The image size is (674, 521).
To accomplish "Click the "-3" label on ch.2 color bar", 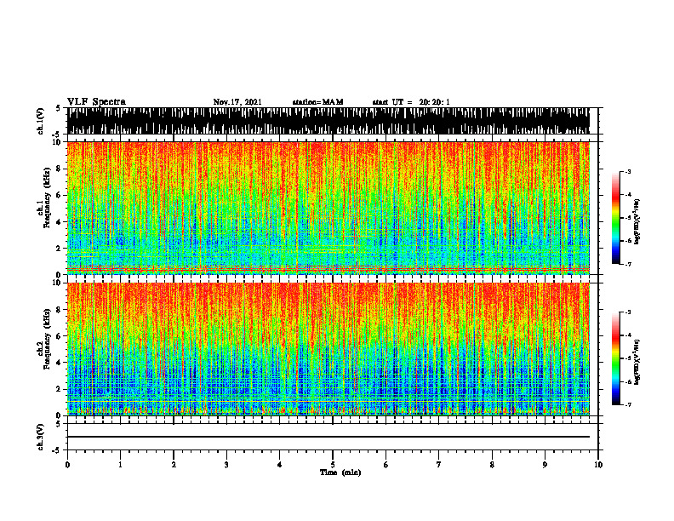I will click(628, 312).
